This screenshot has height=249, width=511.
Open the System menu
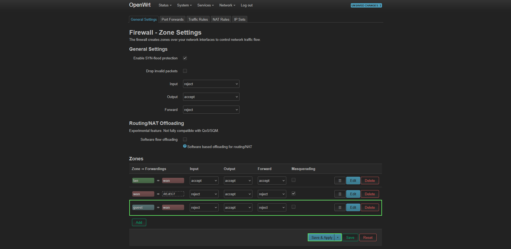184,5
